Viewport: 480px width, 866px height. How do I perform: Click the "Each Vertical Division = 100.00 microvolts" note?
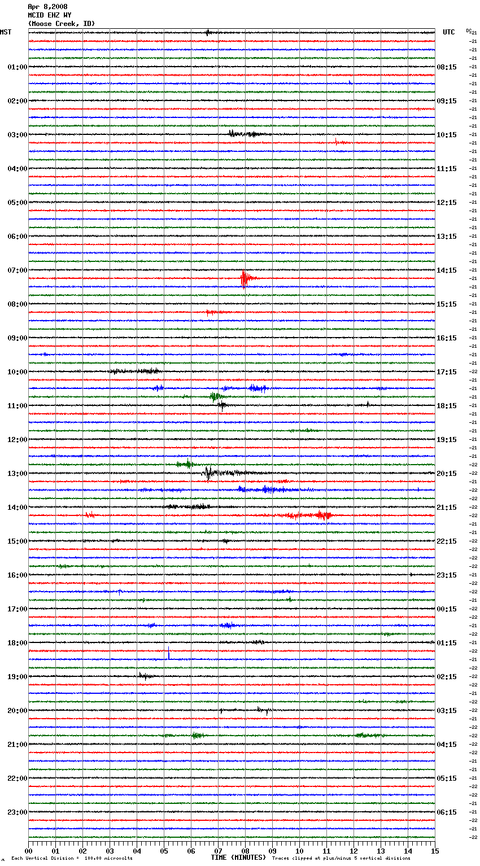(72, 858)
